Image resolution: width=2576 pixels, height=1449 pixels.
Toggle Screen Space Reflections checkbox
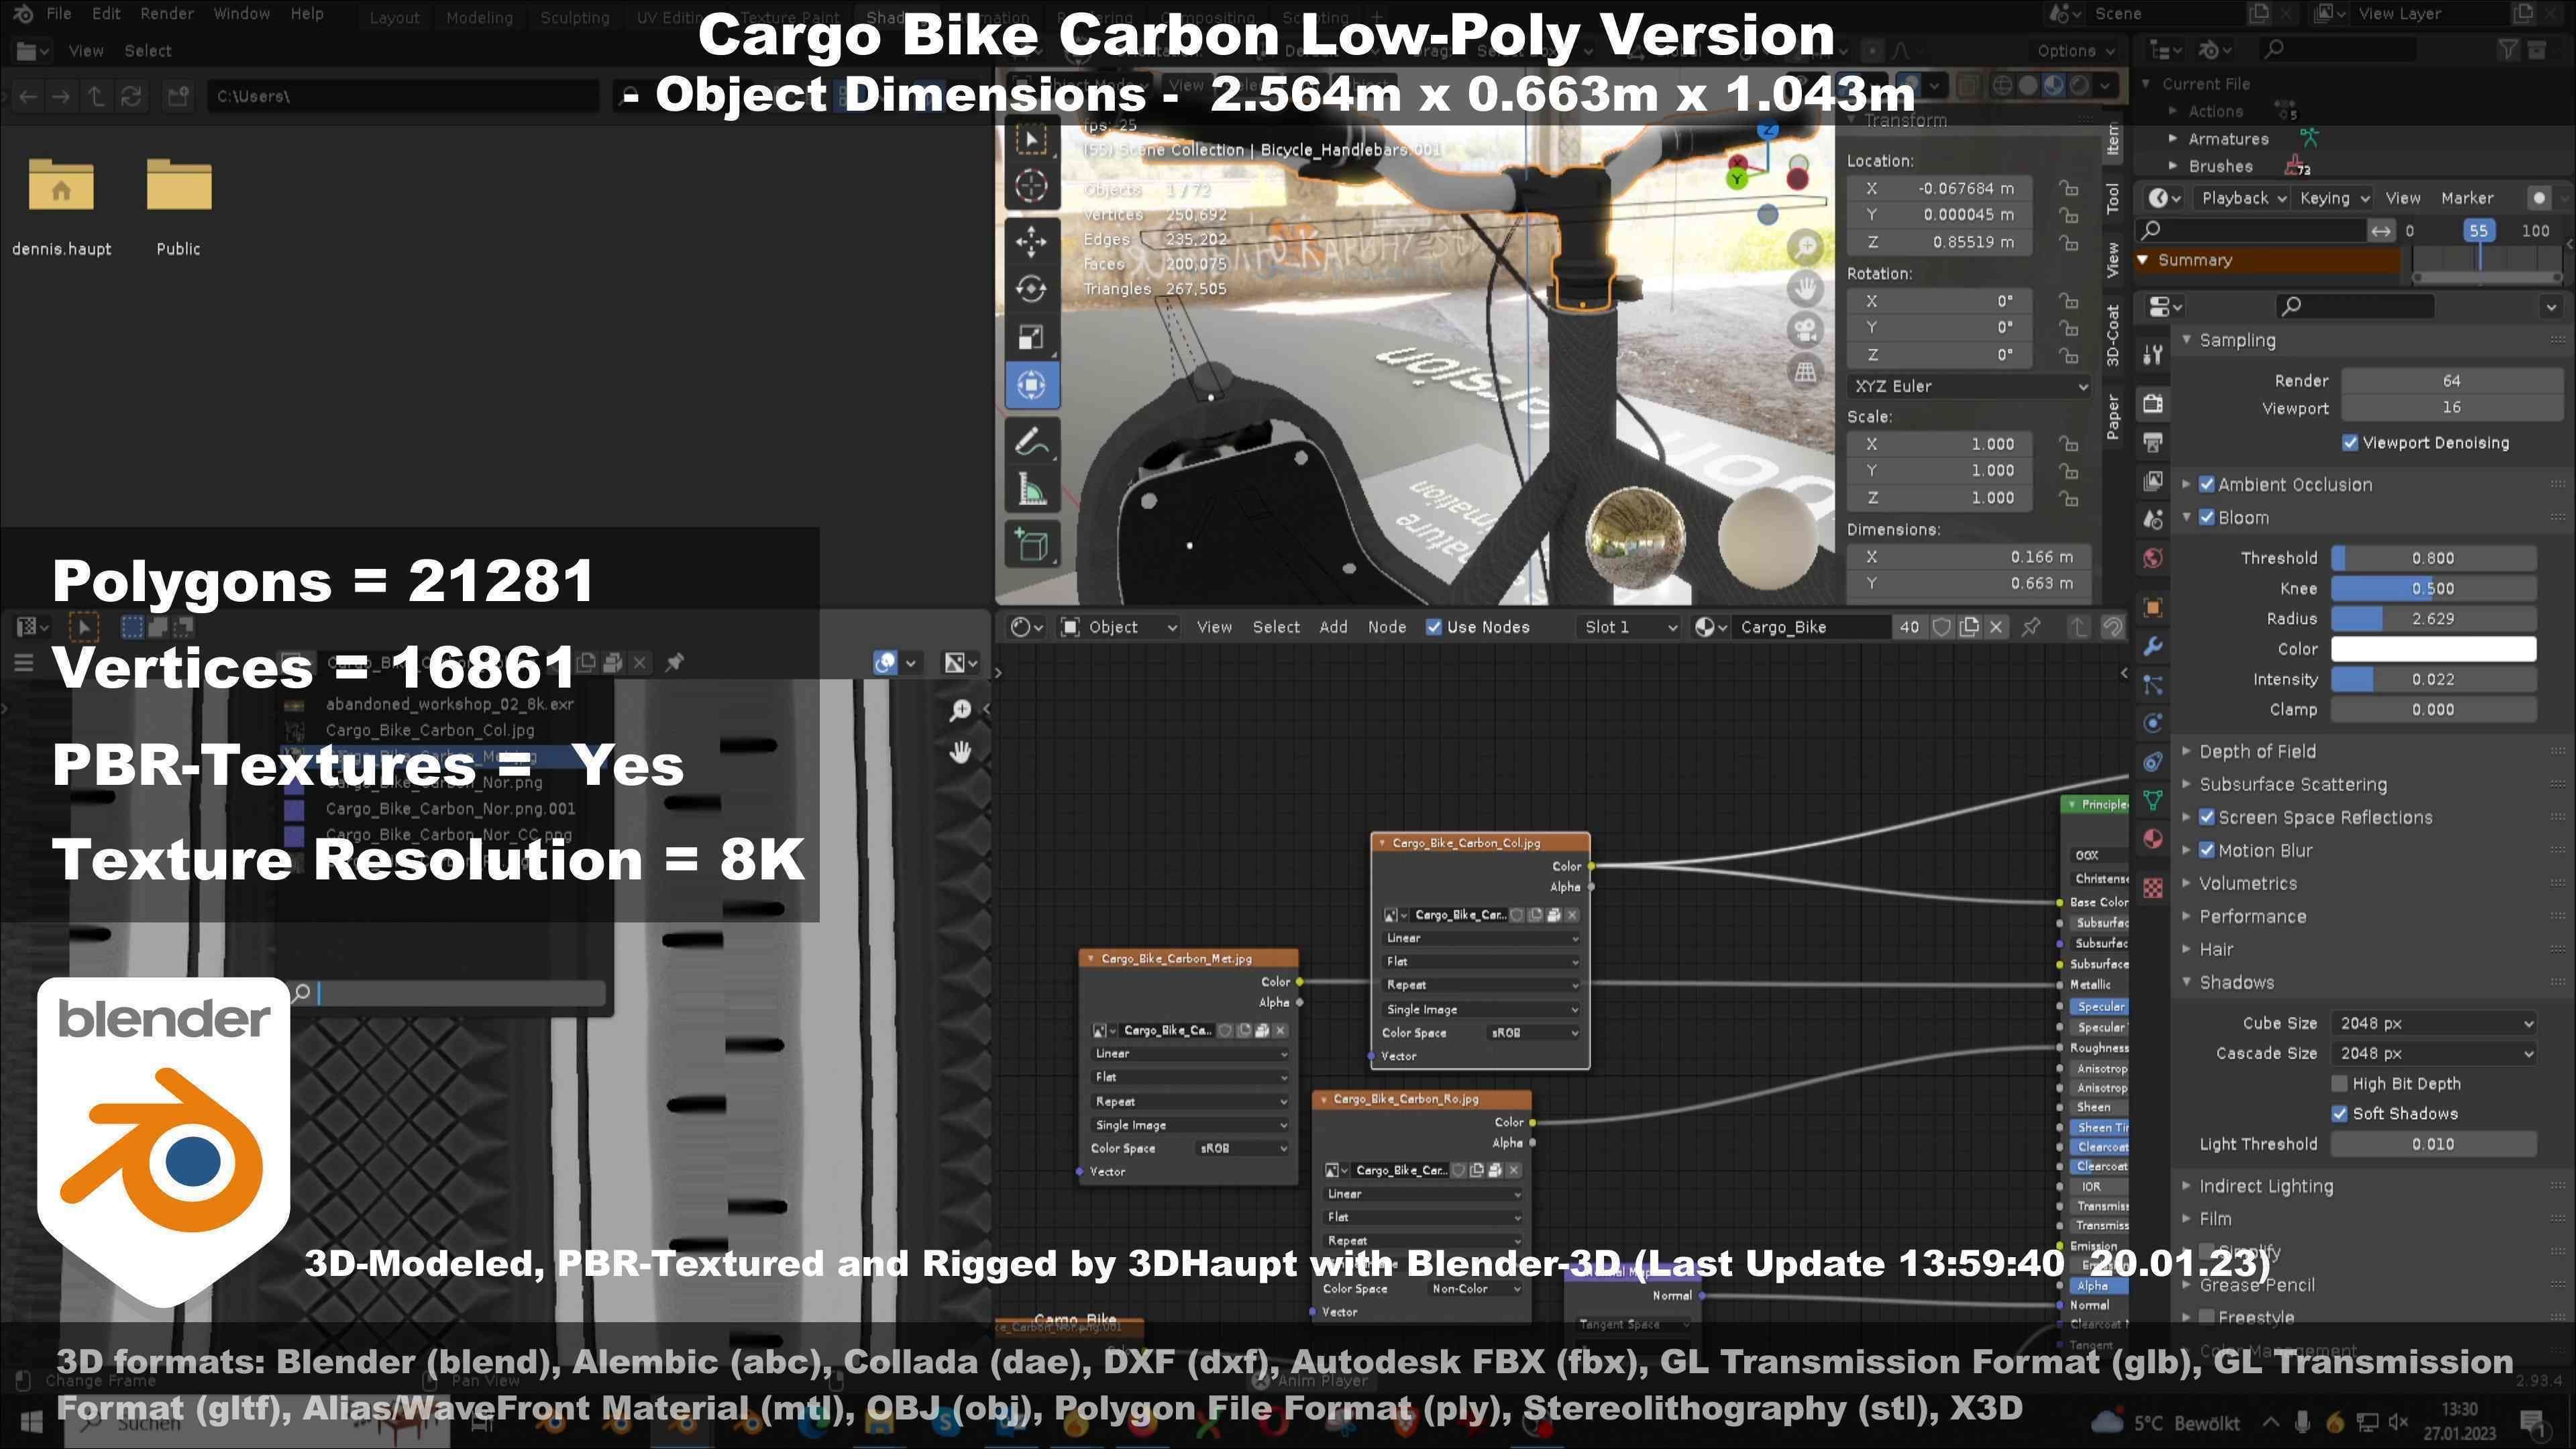click(x=2207, y=817)
